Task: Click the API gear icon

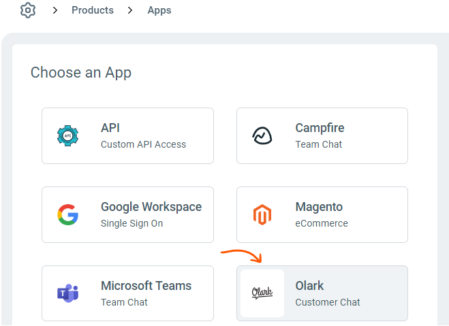Action: pyautogui.click(x=67, y=135)
